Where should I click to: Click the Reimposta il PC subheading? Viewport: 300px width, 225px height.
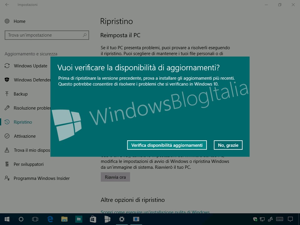point(120,35)
